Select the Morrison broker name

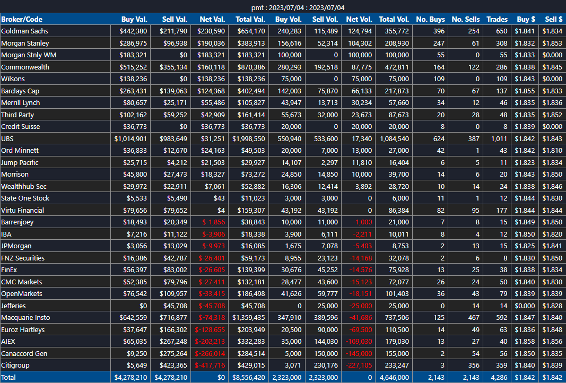15,174
